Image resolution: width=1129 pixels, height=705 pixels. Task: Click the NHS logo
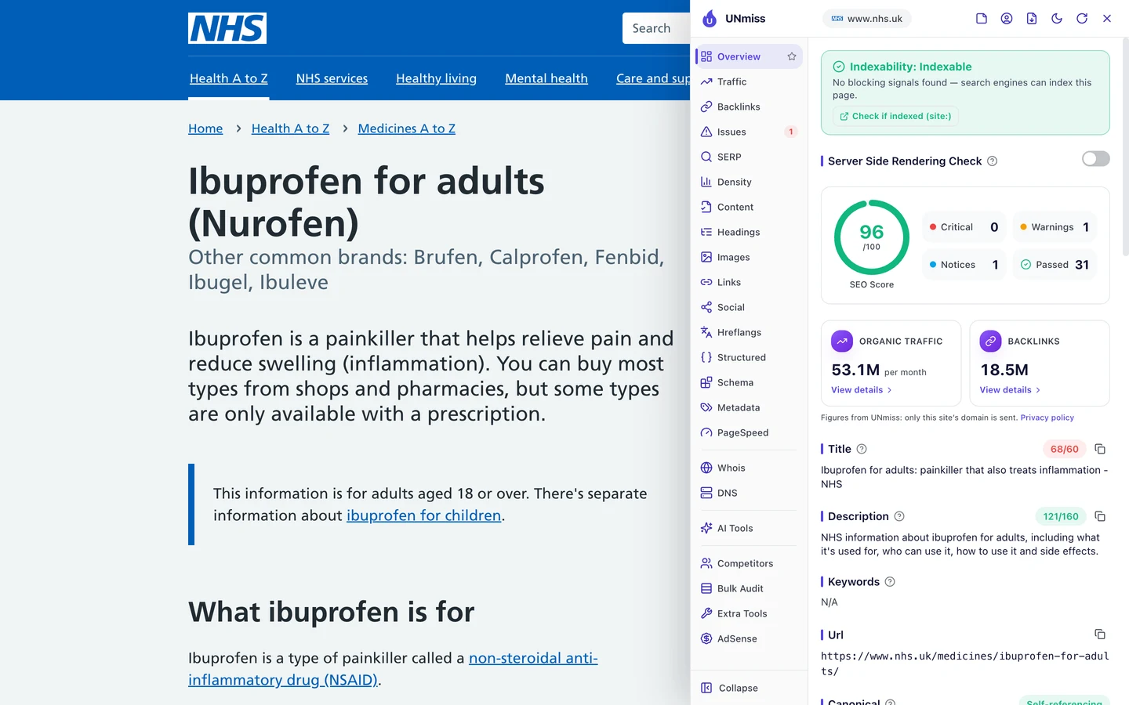click(227, 28)
